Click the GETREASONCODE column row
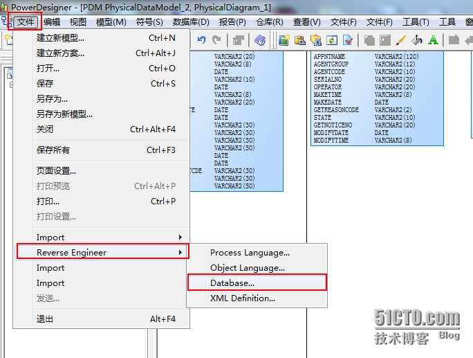473x358 pixels. [x=377, y=109]
